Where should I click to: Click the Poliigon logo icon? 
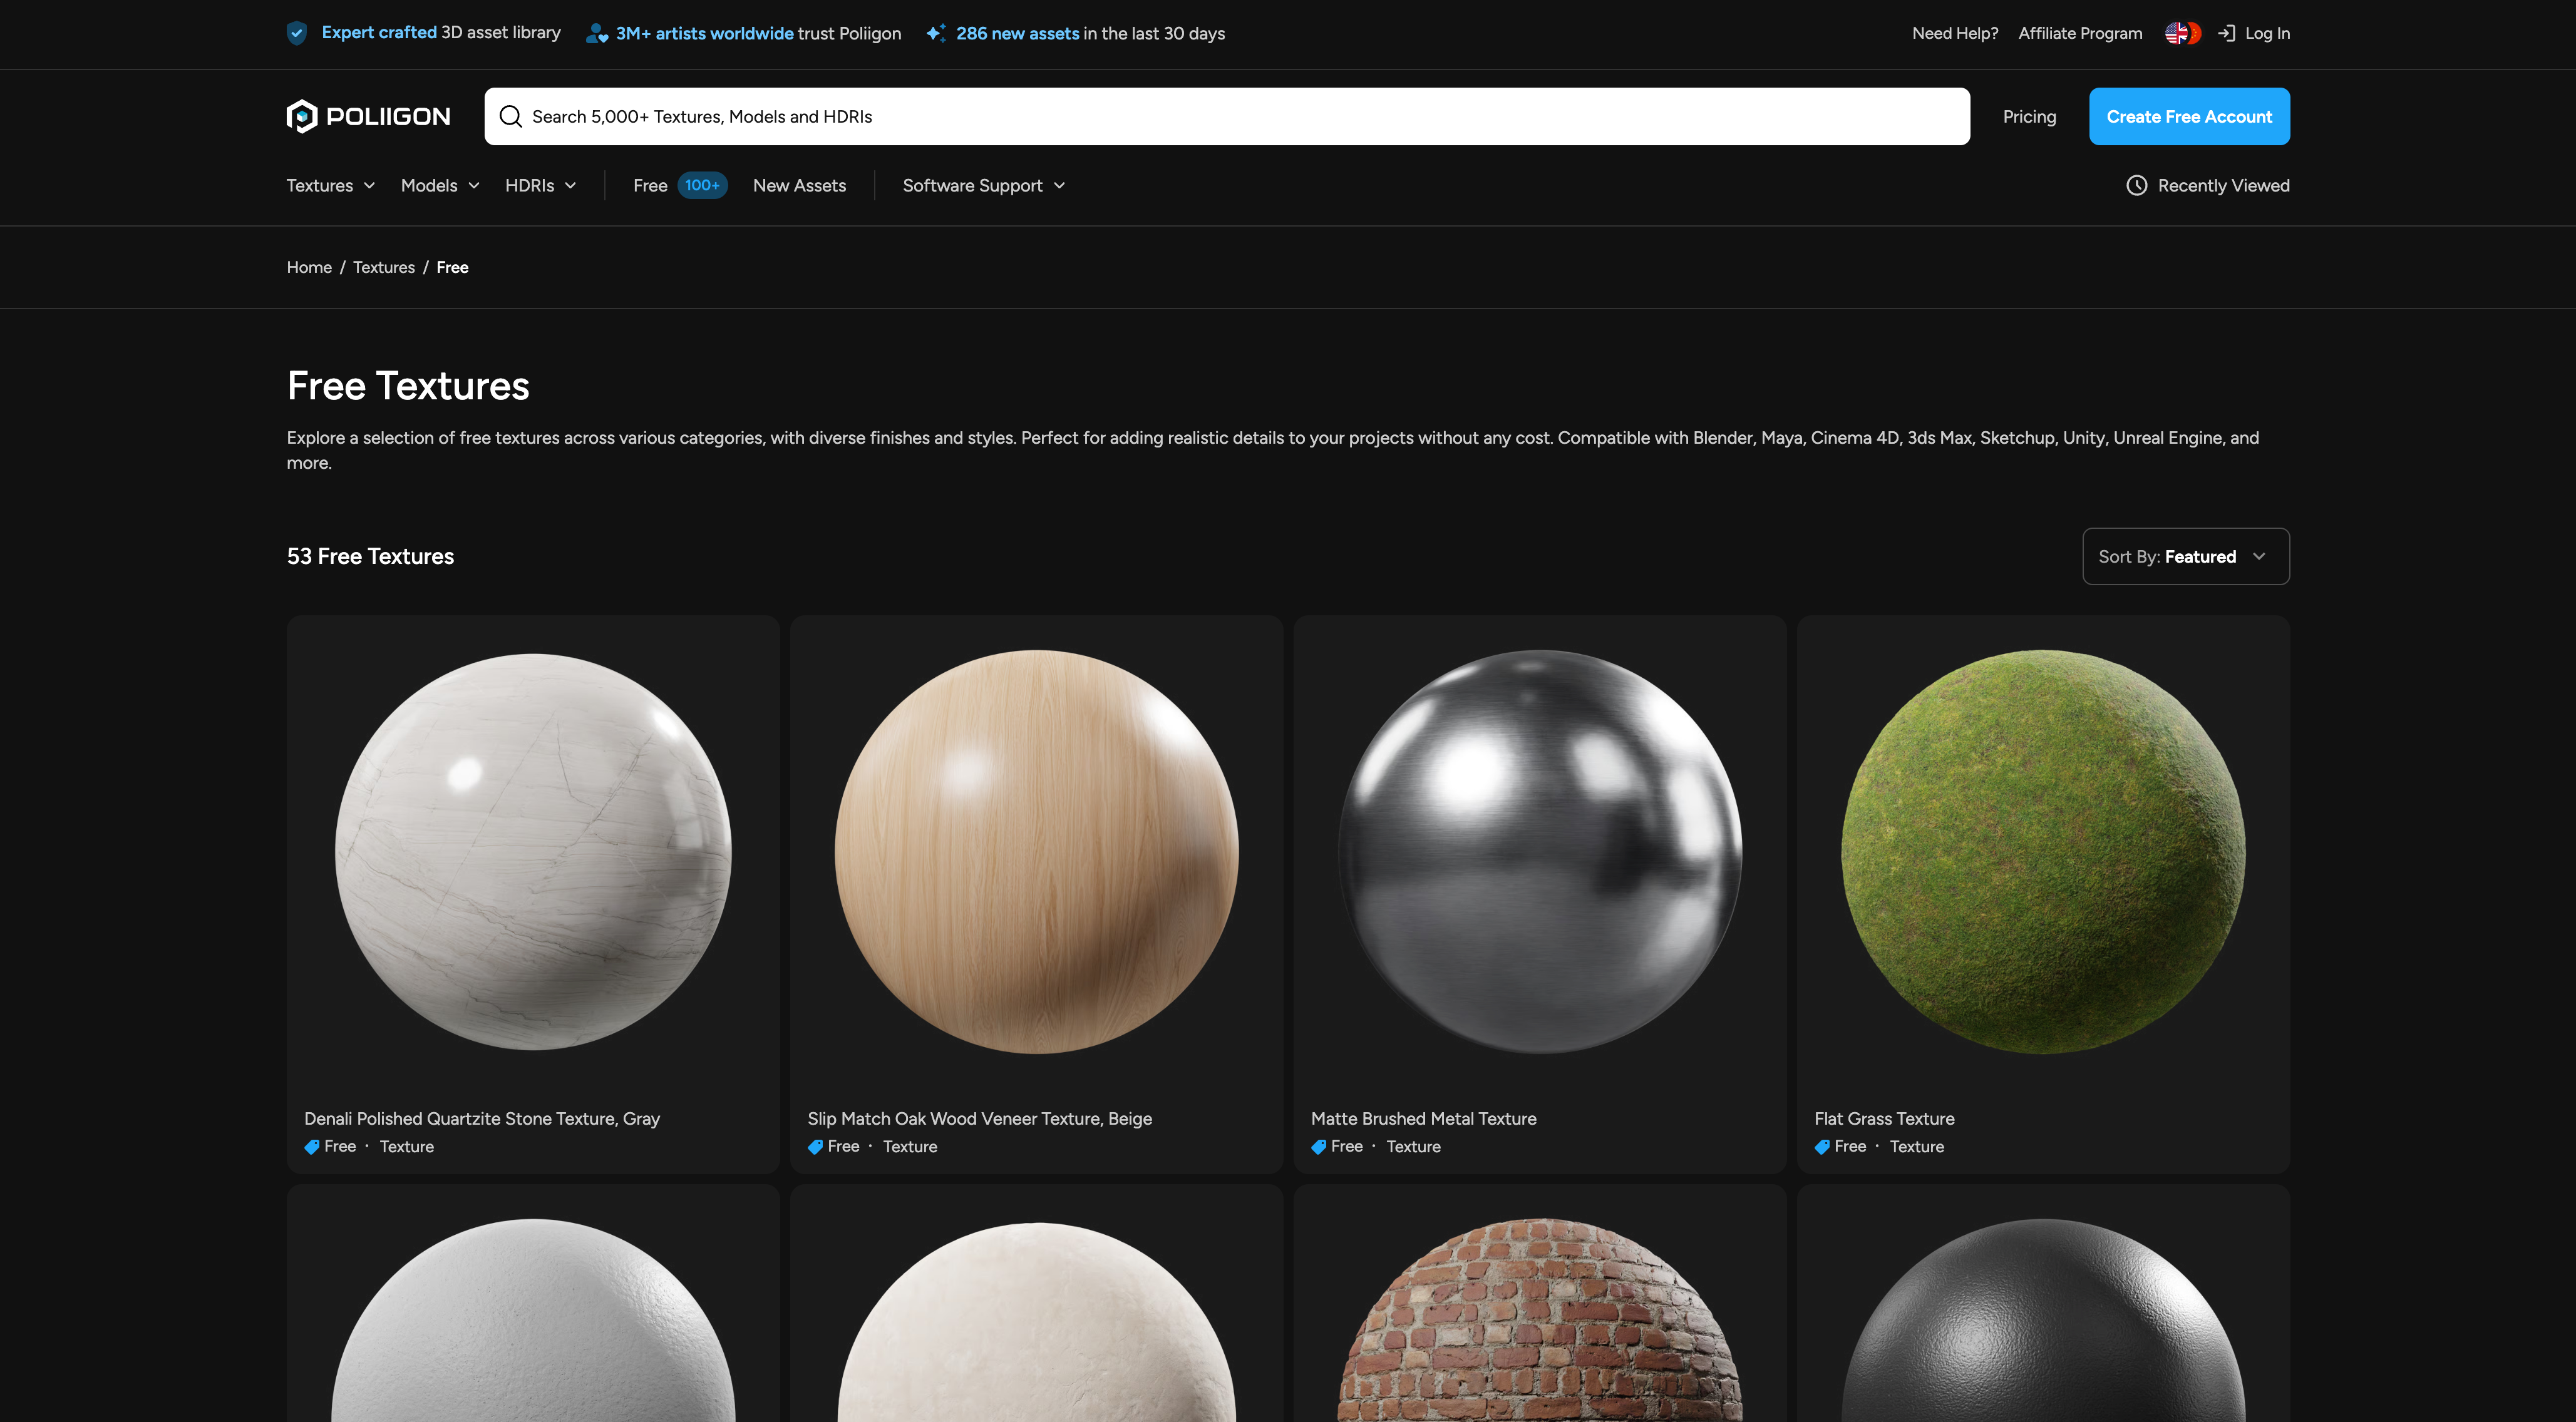click(301, 116)
